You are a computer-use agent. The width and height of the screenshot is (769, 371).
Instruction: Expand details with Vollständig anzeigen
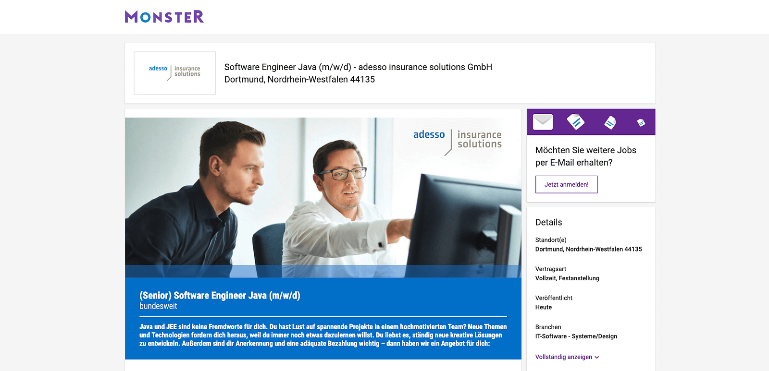[567, 357]
